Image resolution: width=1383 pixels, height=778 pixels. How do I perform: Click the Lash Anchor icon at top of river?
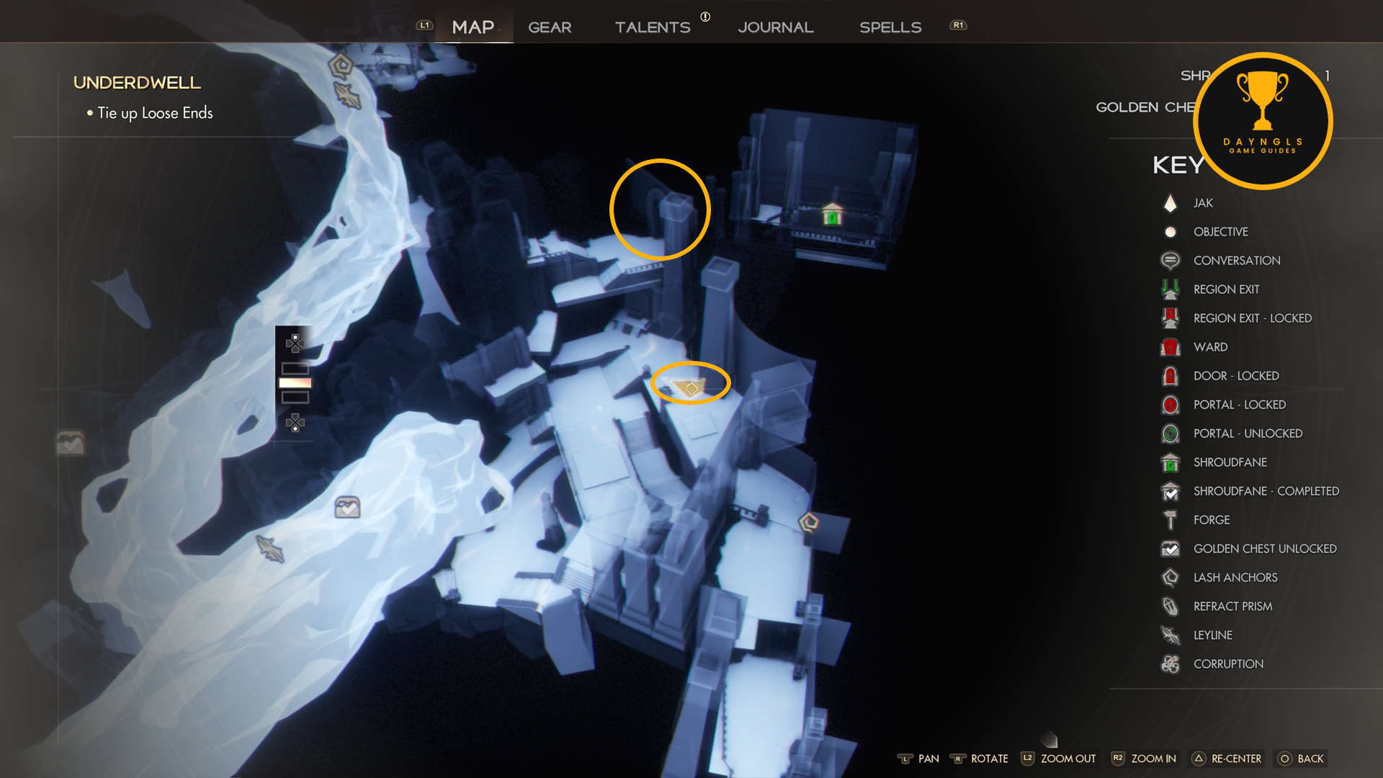coord(341,66)
